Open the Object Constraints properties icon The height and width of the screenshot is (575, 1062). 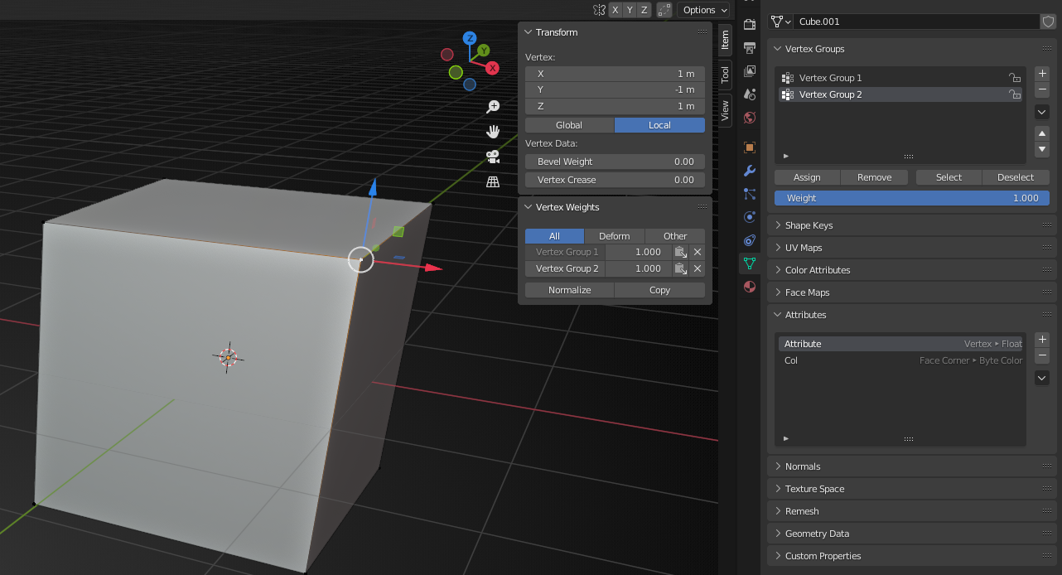tap(750, 240)
